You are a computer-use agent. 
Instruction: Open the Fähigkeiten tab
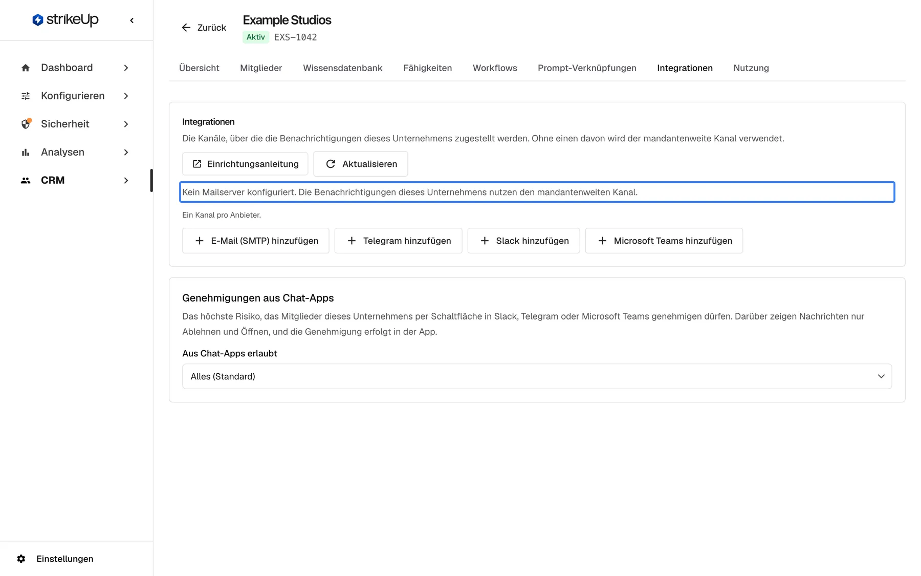(x=427, y=68)
